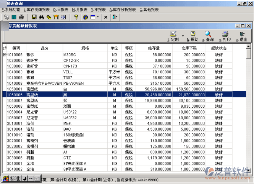Expand the dropdown arrow beside 定制
Viewport: 254px width, 184px height.
(x=183, y=37)
